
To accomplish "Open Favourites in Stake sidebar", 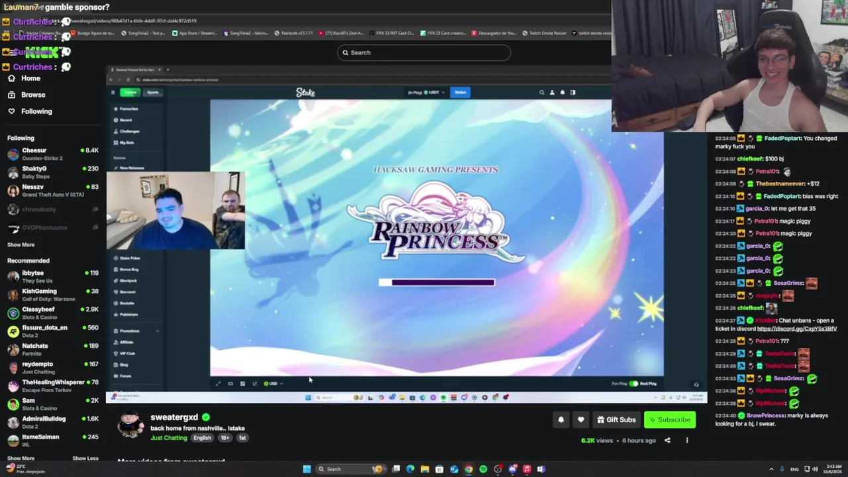I will 126,109.
